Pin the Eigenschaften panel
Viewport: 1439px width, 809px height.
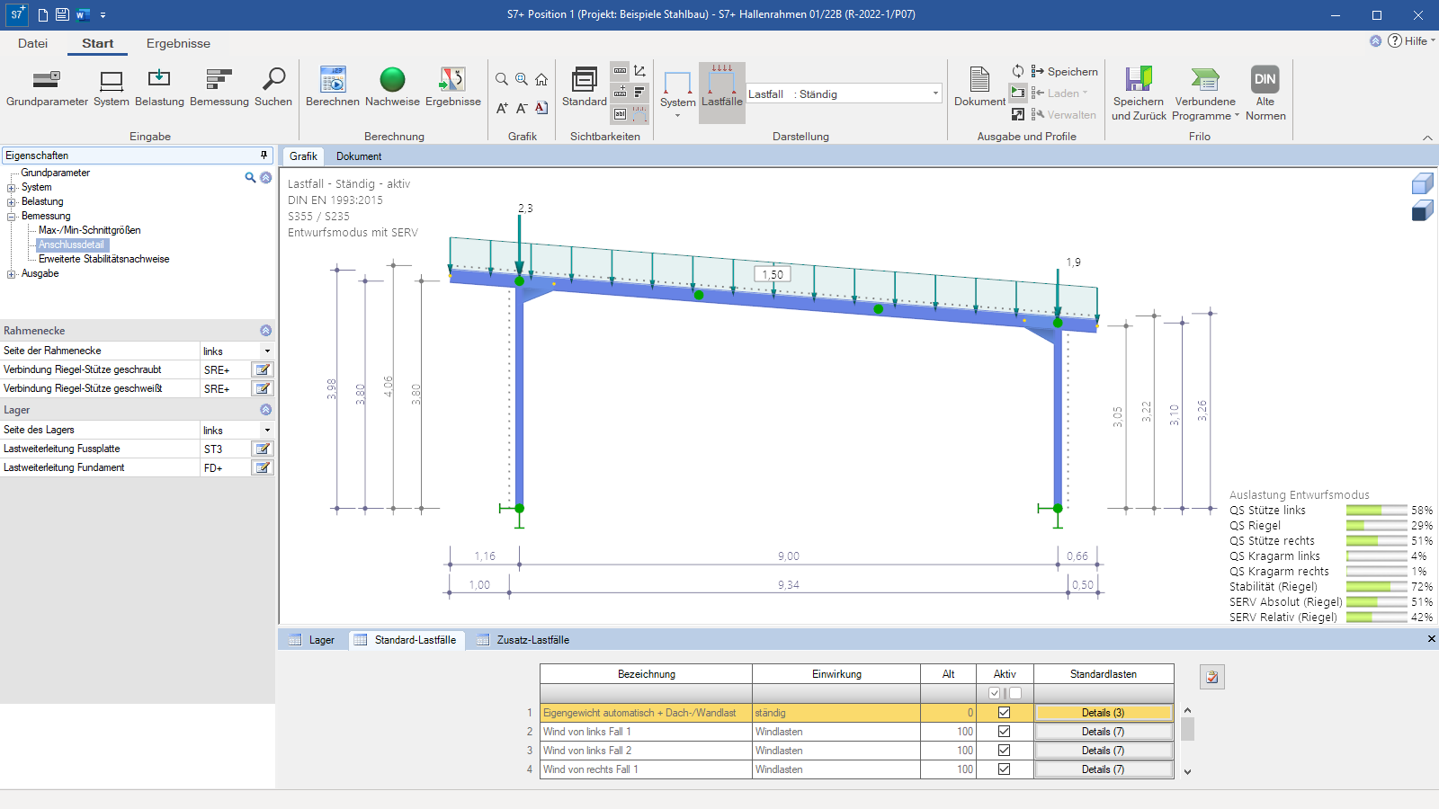click(264, 156)
